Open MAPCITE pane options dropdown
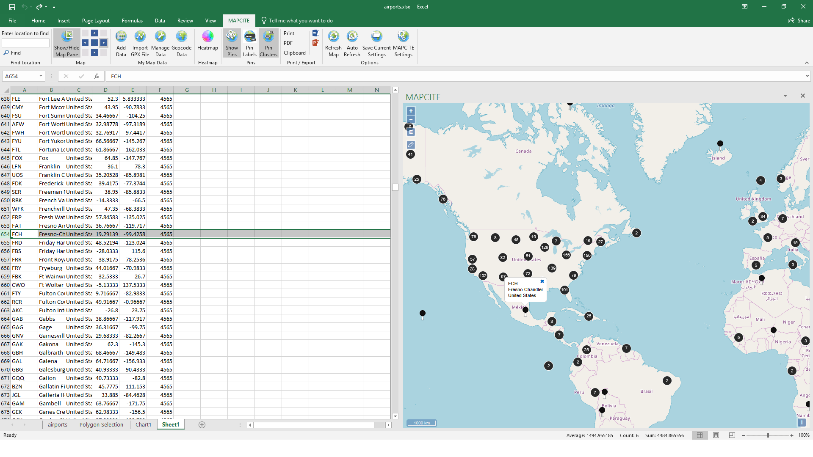 click(x=785, y=96)
